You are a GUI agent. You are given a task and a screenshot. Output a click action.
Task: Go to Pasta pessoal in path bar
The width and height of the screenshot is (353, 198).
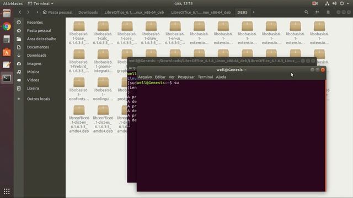57,12
